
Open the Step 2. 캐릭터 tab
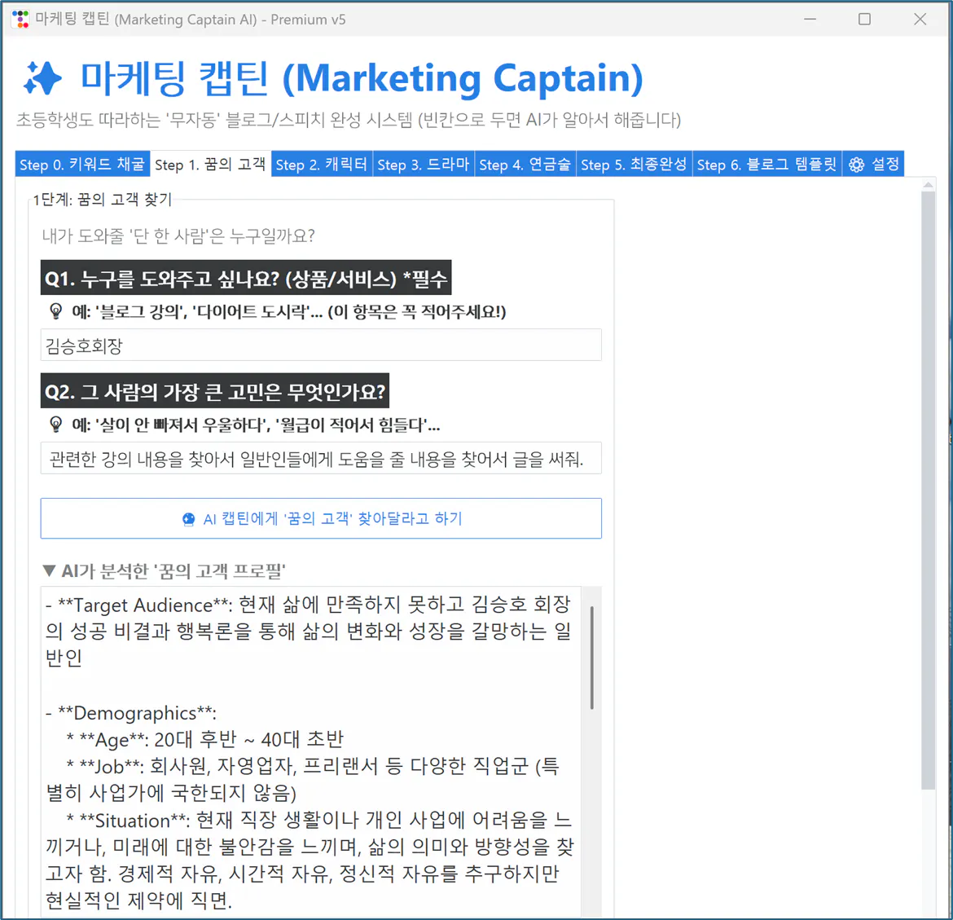pyautogui.click(x=321, y=164)
